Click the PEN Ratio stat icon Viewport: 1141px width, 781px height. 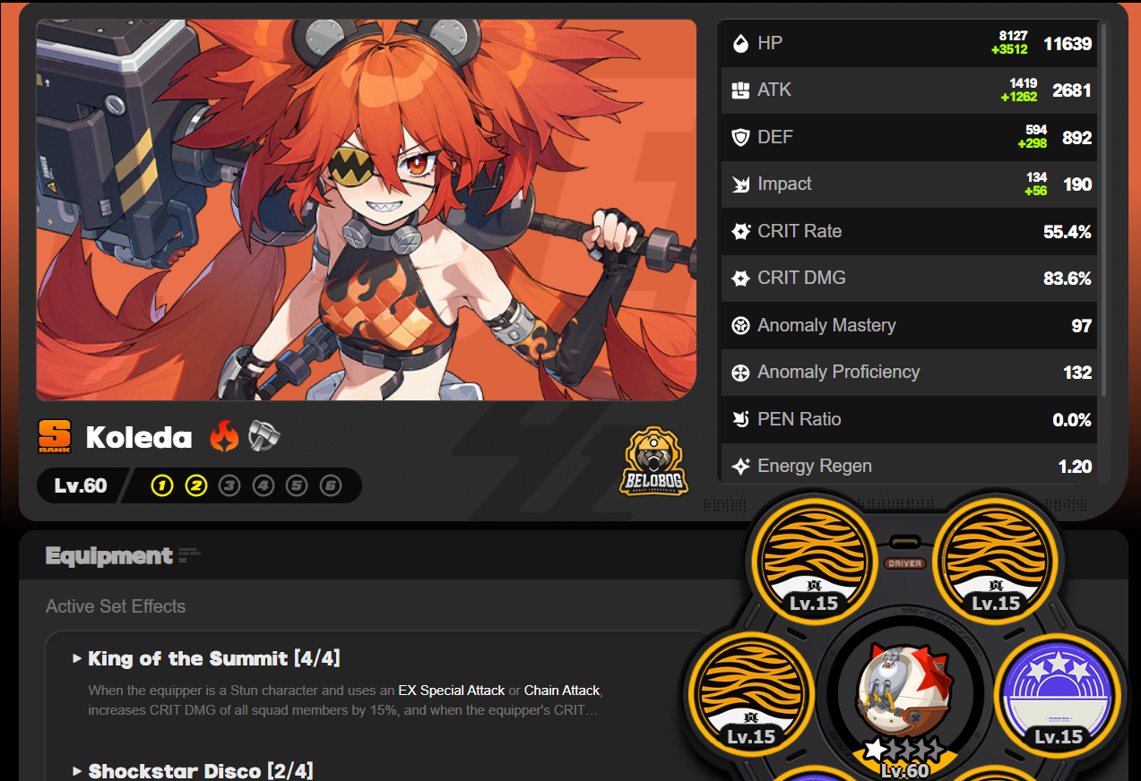740,419
